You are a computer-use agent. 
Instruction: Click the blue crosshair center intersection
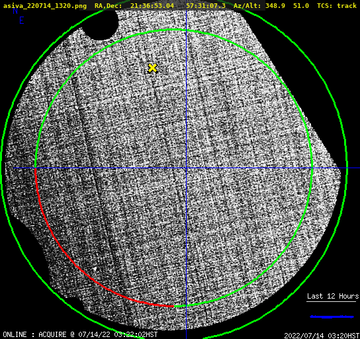(x=186, y=168)
